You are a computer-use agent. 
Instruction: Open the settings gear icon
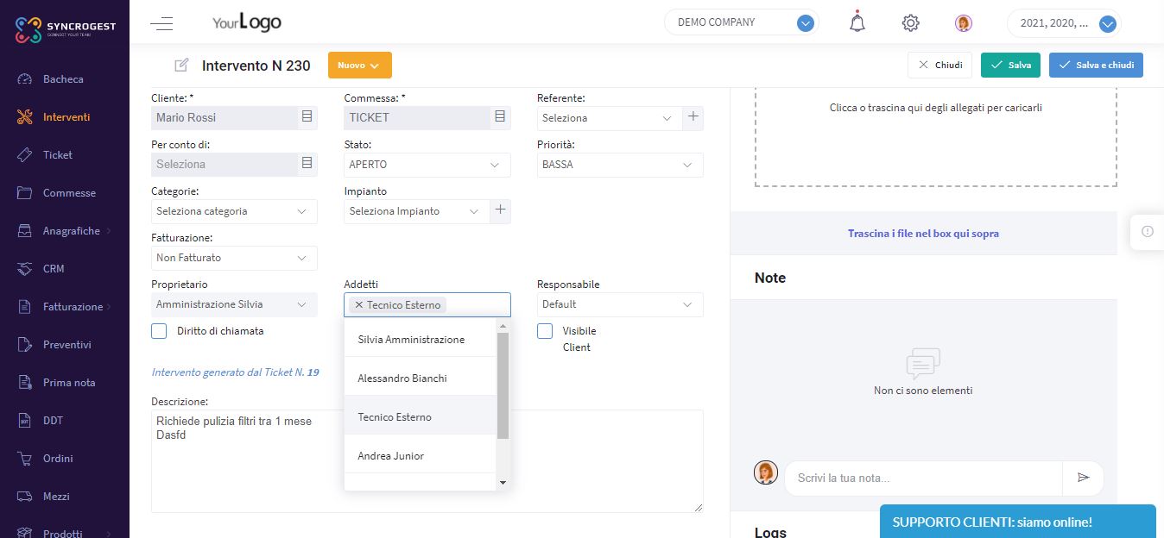[910, 23]
